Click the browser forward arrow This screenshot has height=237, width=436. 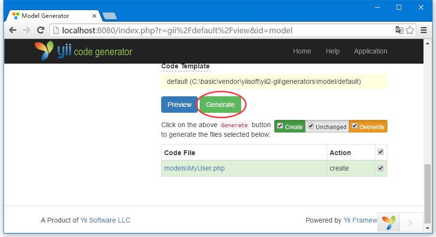[26, 30]
